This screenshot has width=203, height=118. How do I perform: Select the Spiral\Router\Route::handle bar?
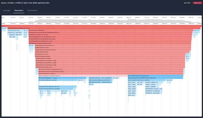[112, 52]
